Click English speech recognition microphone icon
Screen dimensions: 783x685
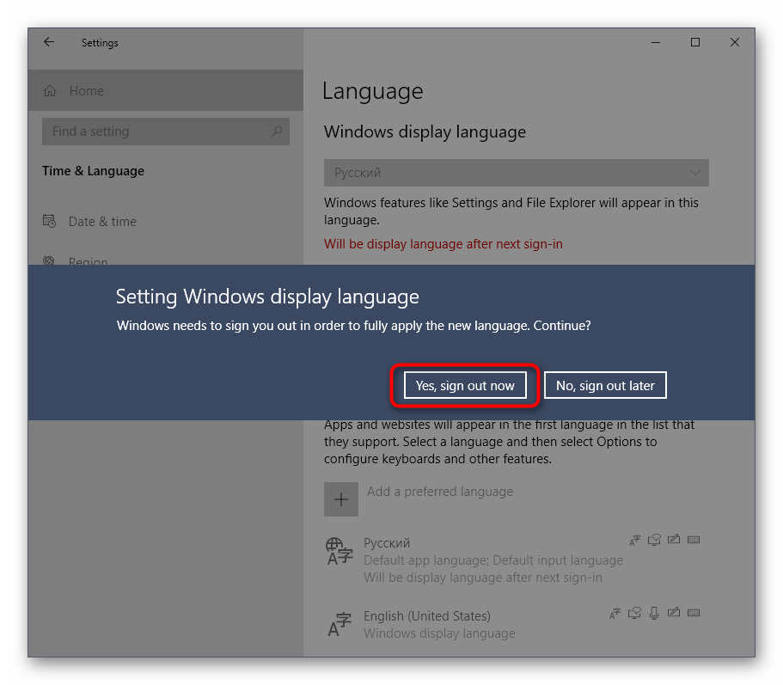(654, 613)
